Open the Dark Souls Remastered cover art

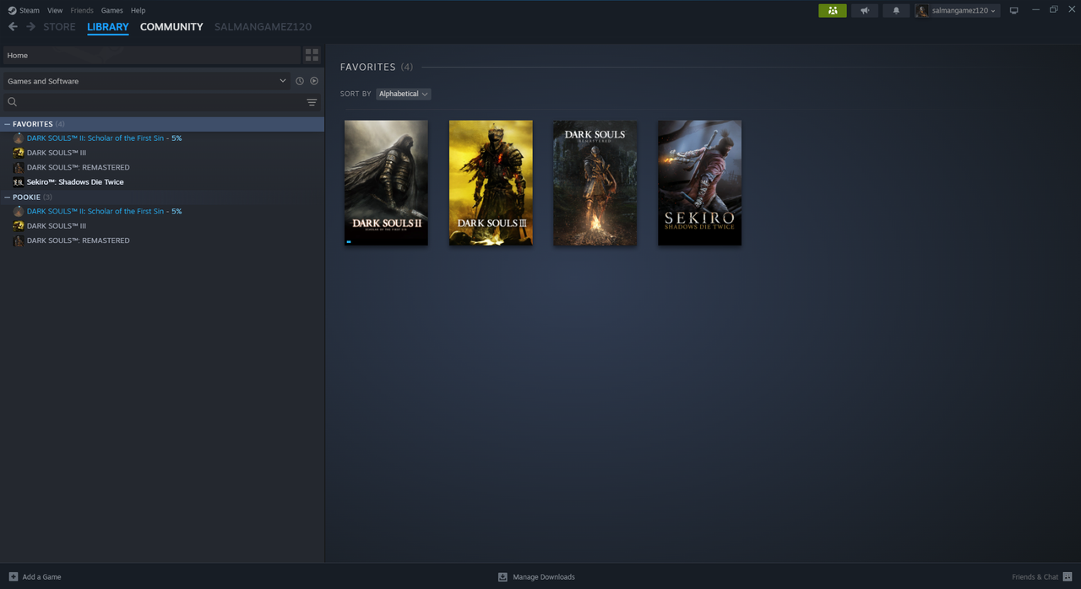pos(595,183)
